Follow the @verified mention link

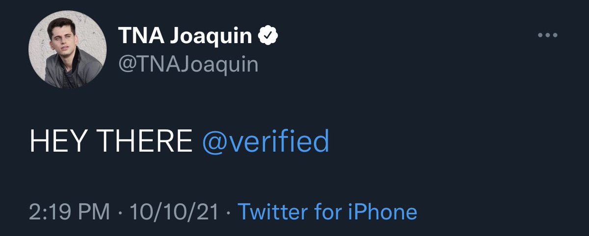click(x=265, y=141)
